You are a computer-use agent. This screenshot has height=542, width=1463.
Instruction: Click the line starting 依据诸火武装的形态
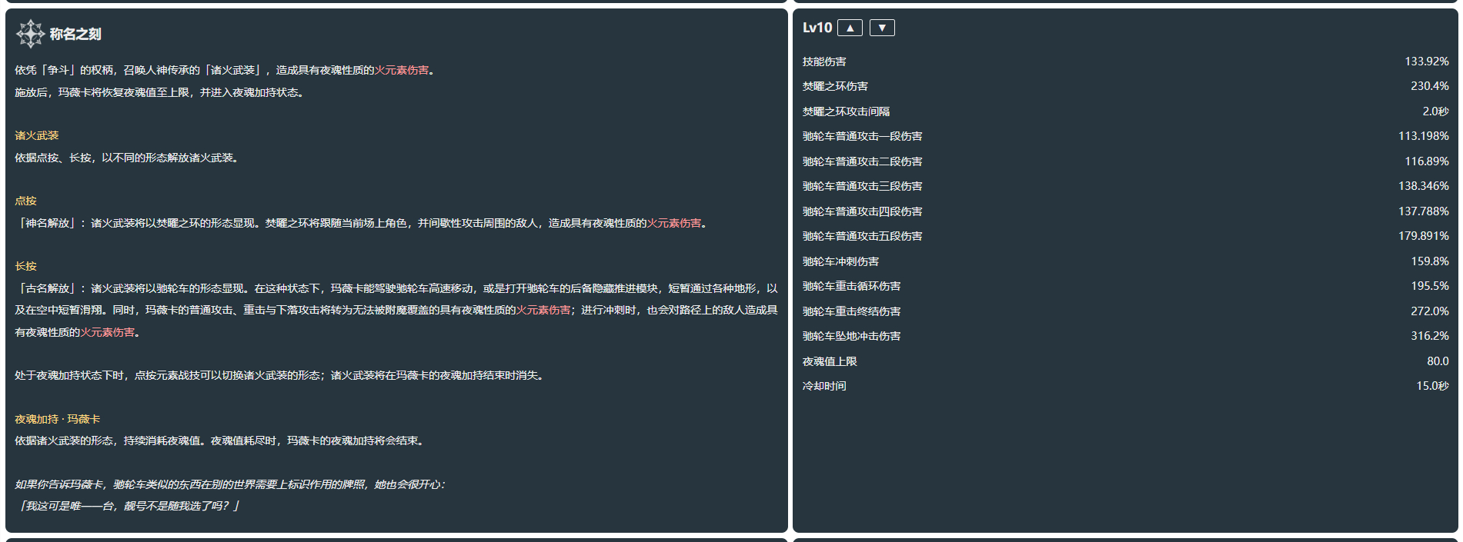coord(221,441)
